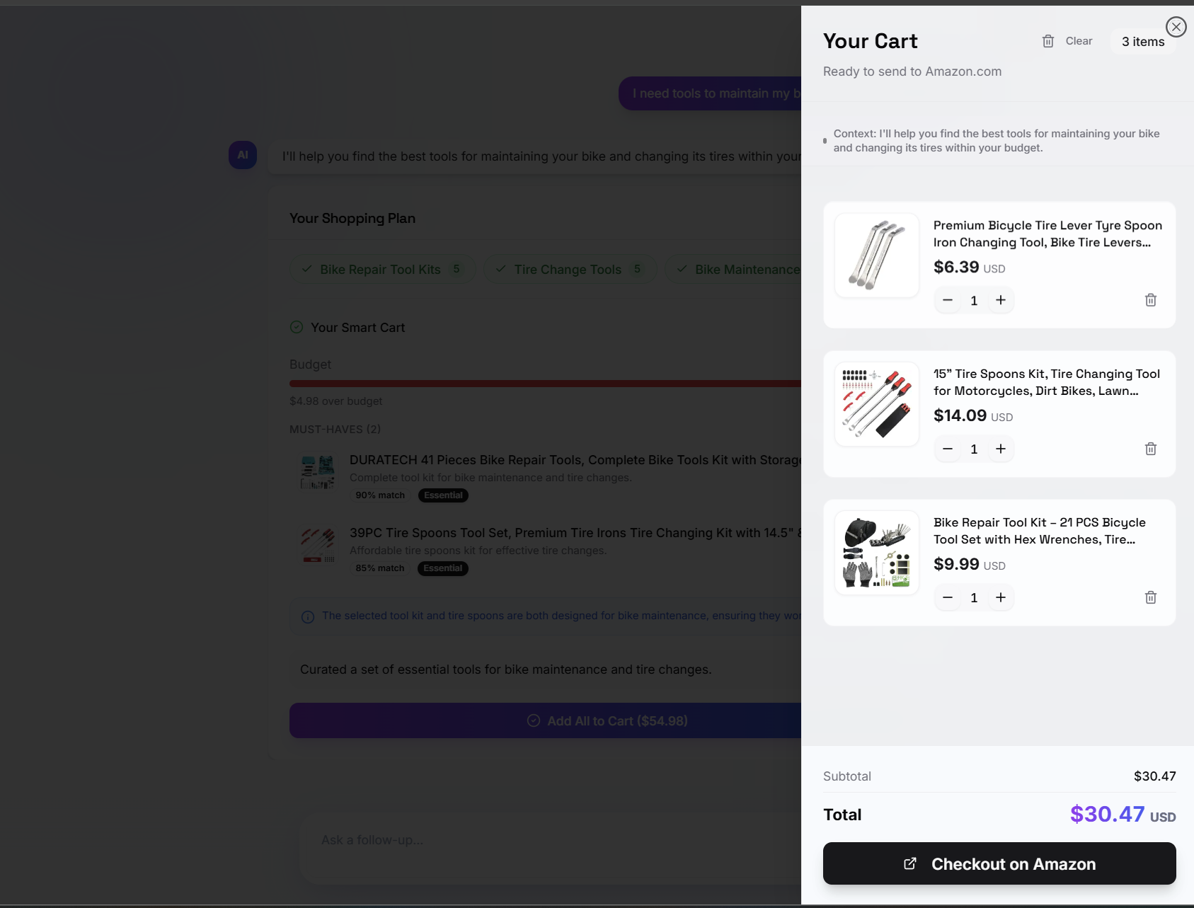
Task: Click the Ask a follow-up input field
Action: click(x=495, y=840)
